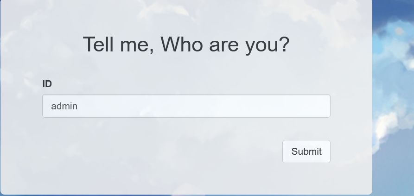This screenshot has width=414, height=196.
Task: Click the Submit button
Action: pyautogui.click(x=306, y=152)
